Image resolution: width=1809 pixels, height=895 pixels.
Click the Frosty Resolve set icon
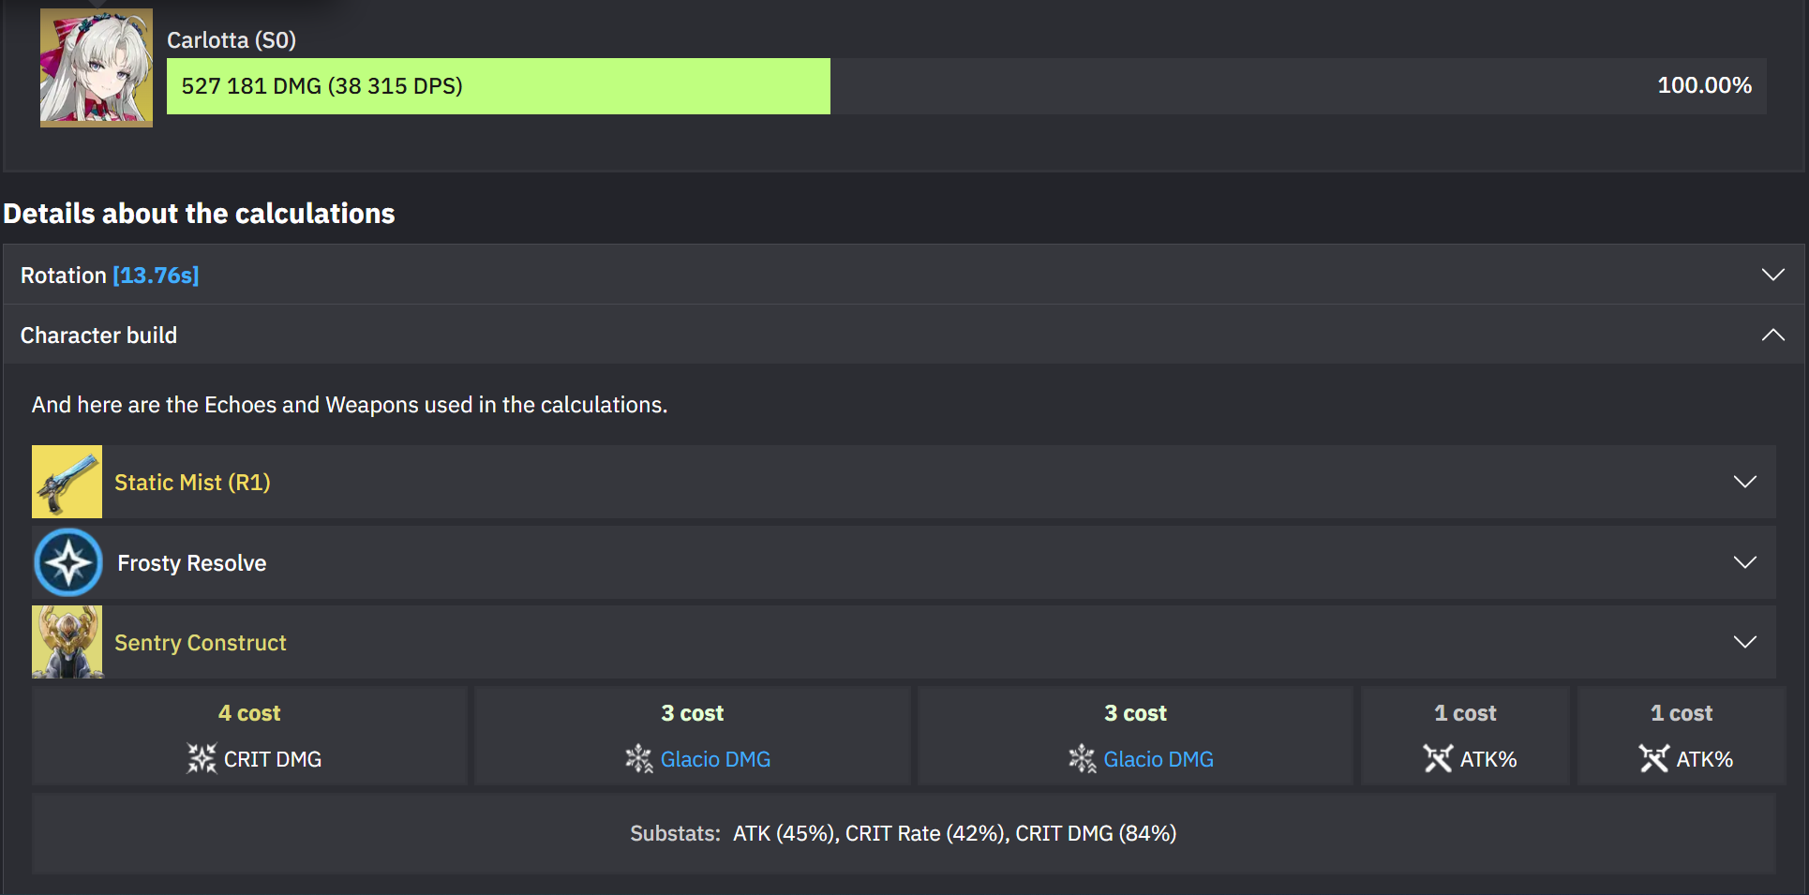click(x=68, y=562)
